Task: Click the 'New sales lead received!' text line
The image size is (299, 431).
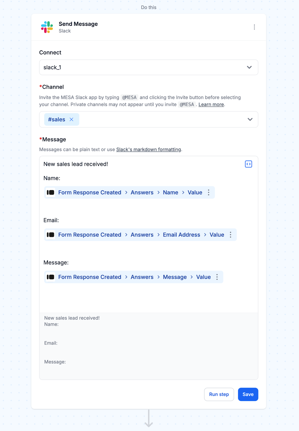Action: click(76, 164)
